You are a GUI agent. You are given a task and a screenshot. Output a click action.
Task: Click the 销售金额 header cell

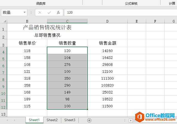point(107,43)
